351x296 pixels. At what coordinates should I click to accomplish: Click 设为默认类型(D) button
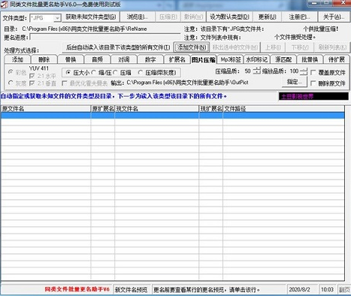click(x=229, y=17)
